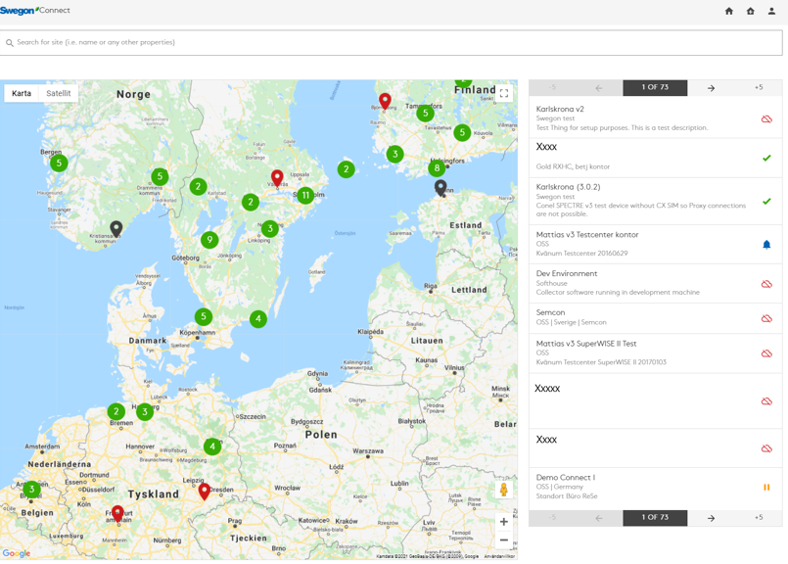788x564 pixels.
Task: Toggle fullscreen view of the map
Action: tap(504, 93)
